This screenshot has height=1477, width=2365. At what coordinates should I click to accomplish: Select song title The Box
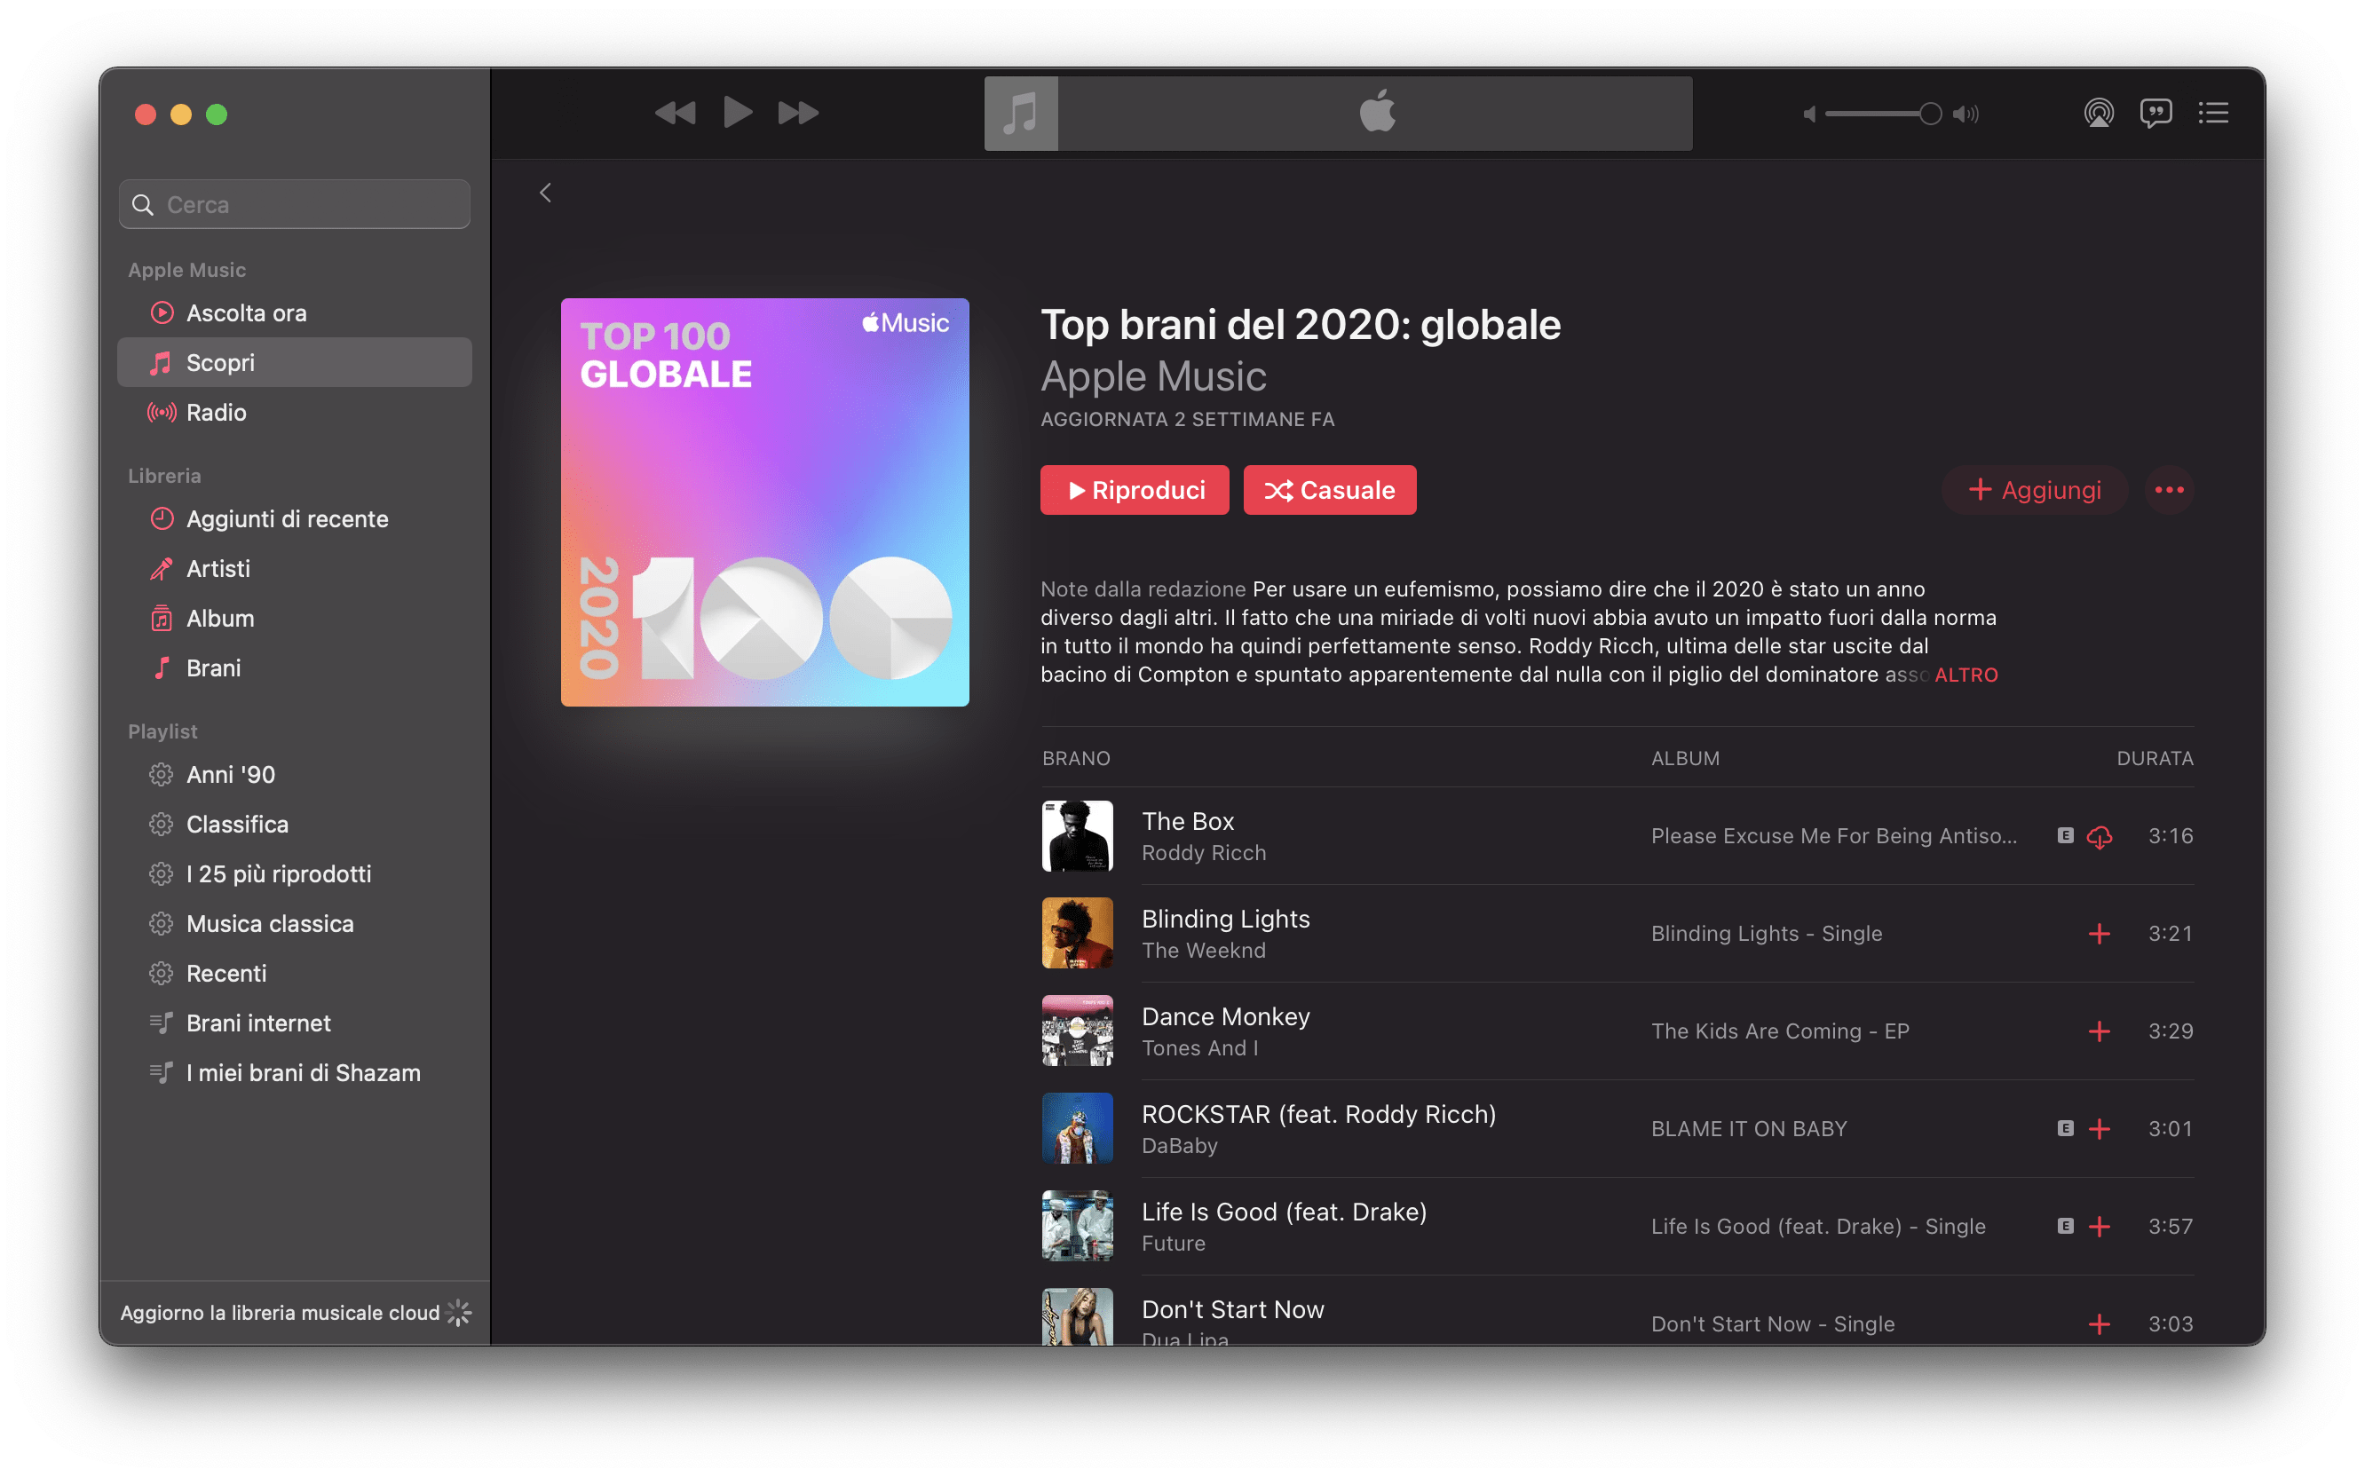[1188, 822]
